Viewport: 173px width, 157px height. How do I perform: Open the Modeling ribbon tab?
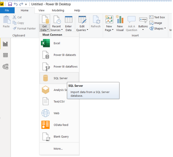coord(58,10)
